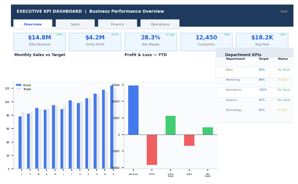Click the 95% target for Sales
Image resolution: width=298 pixels, height=184 pixels.
[x=262, y=70]
